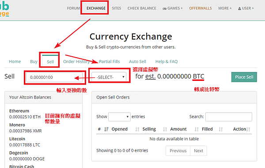
Task: Click the Litecoin balance 0.00017888 LTC
Action: point(25,145)
